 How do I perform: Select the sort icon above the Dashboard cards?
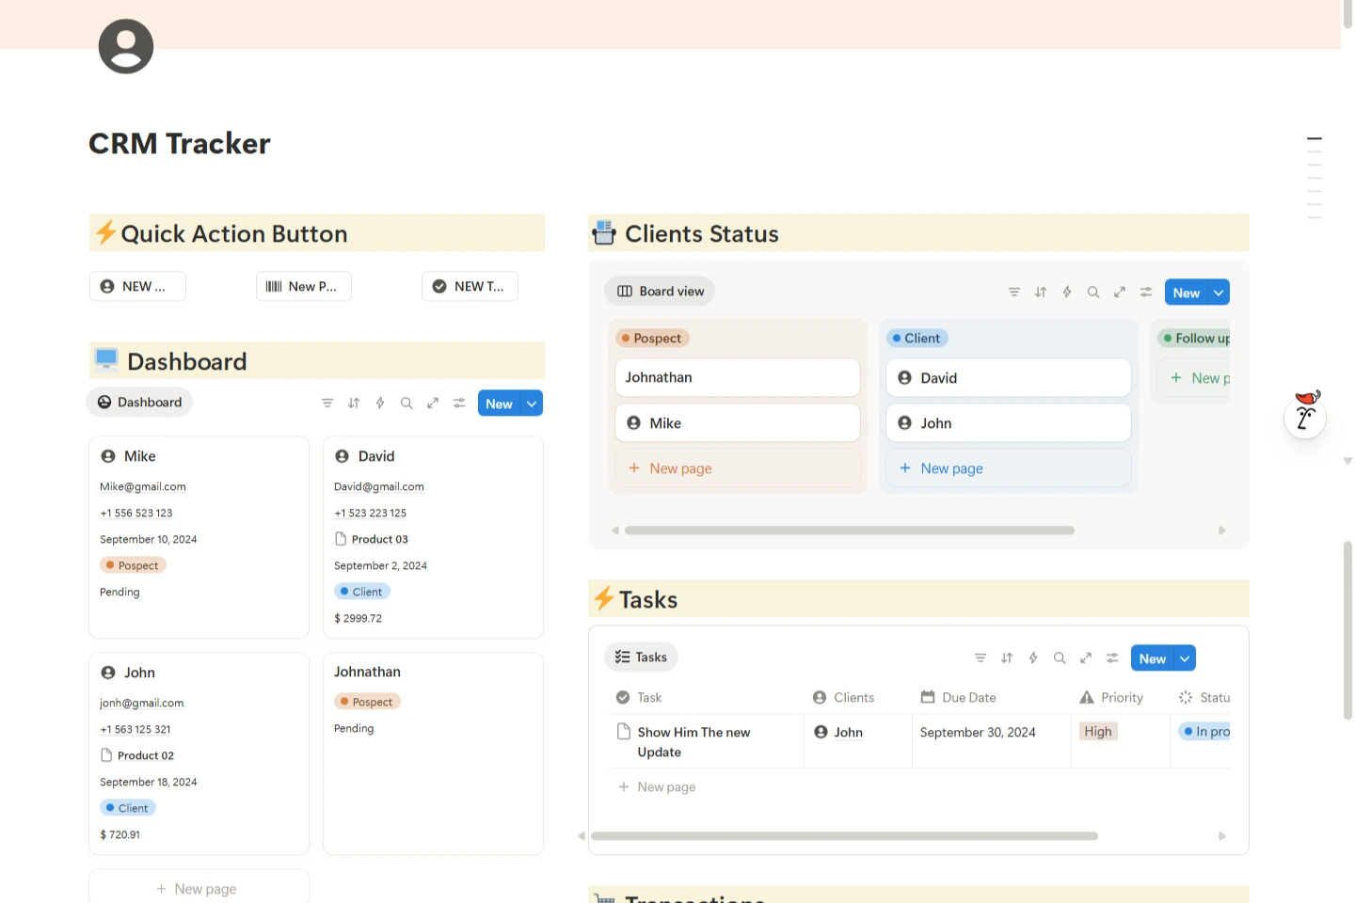[354, 403]
